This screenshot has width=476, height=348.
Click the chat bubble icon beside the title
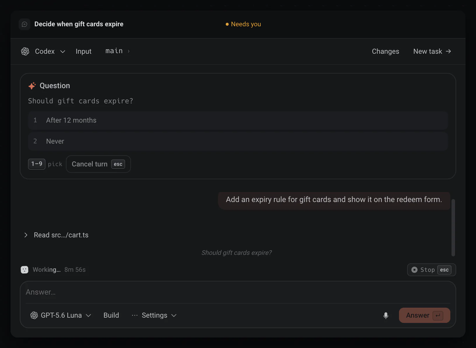pyautogui.click(x=24, y=24)
